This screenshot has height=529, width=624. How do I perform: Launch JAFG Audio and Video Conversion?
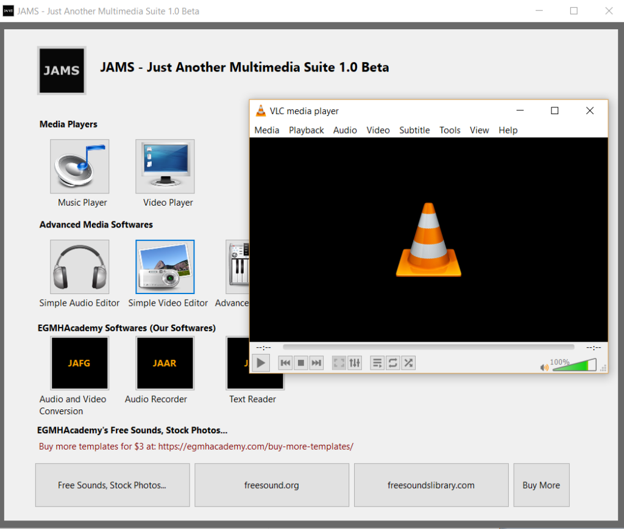point(80,363)
